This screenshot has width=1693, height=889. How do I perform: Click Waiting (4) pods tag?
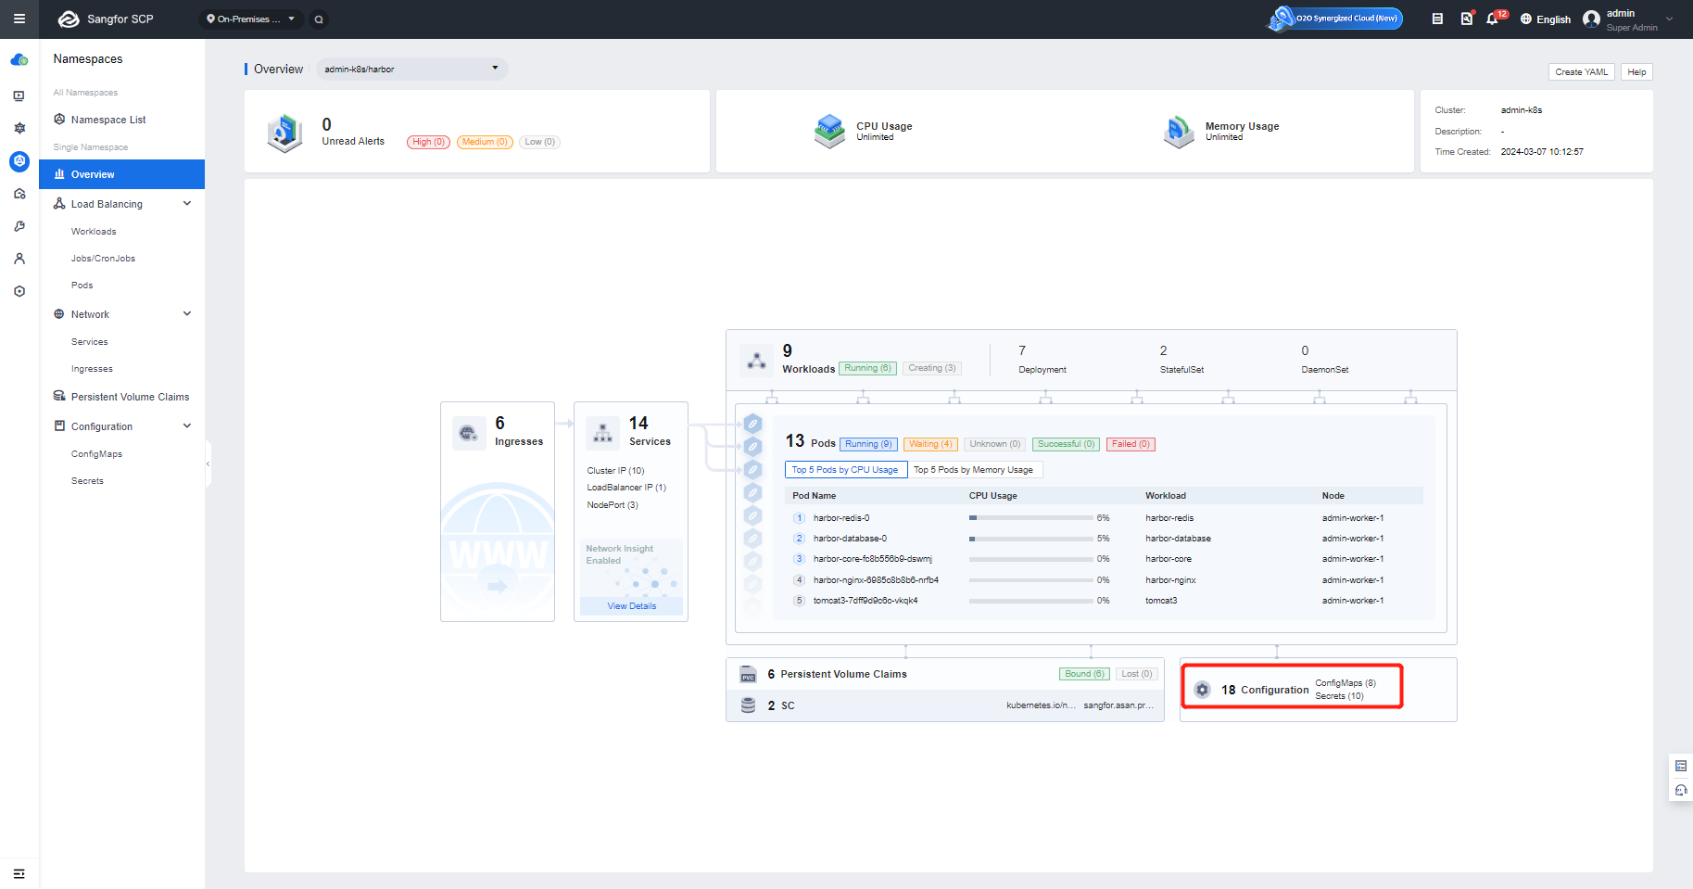point(930,444)
